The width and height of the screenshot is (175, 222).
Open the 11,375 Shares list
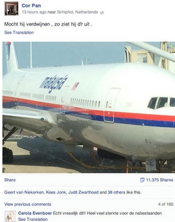tap(159, 180)
